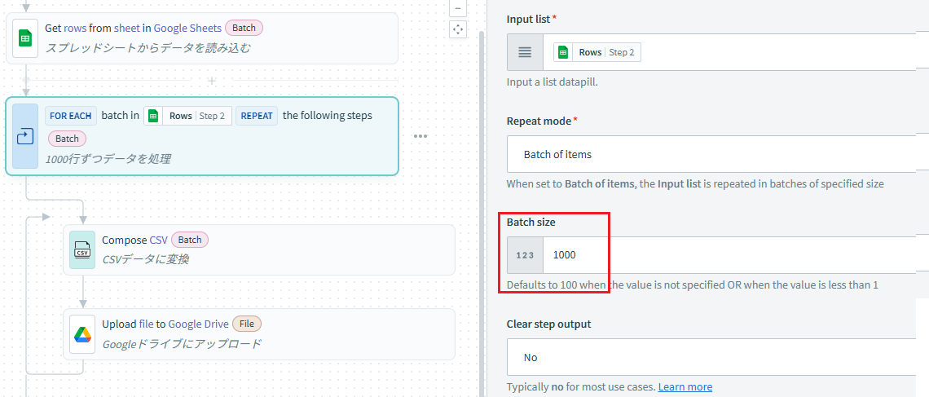
Task: Click 'Google Sheets' link in the first step
Action: tap(187, 28)
